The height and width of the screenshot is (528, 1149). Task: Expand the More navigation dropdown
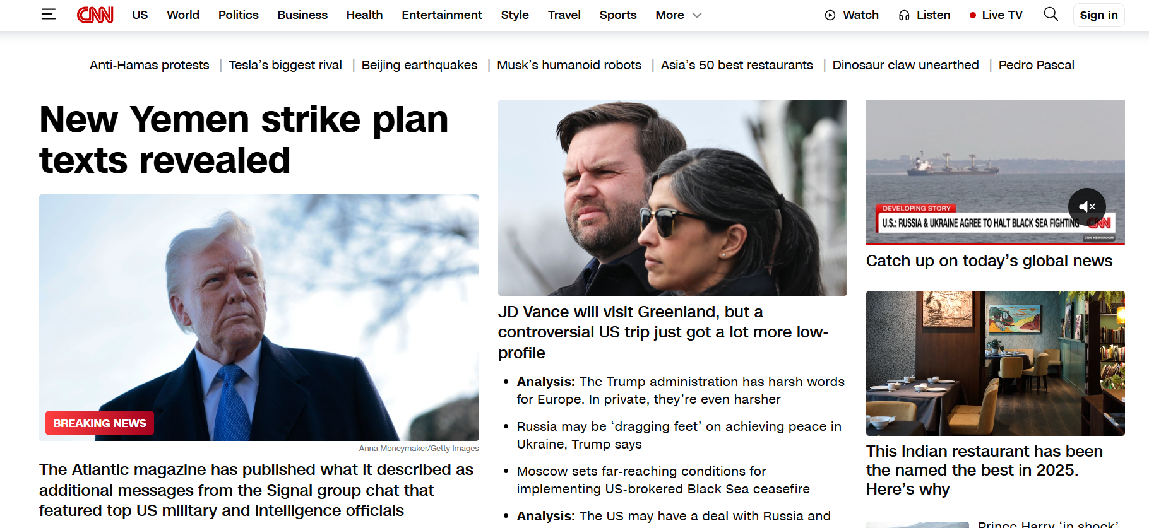coord(679,15)
